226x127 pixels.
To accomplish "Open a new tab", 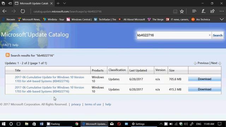I will [58, 3].
